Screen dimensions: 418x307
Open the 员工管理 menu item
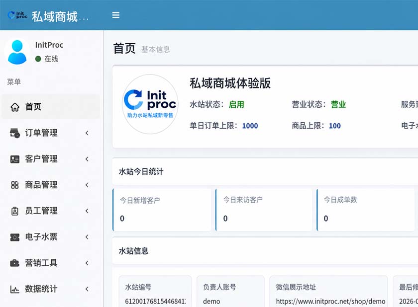click(51, 211)
